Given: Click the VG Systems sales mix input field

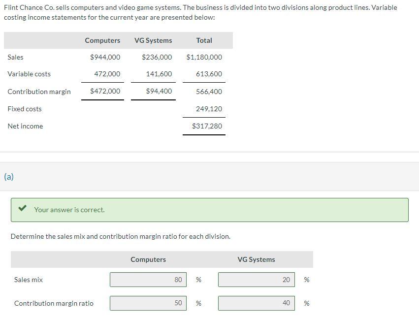Looking at the screenshot, I should click(256, 280).
